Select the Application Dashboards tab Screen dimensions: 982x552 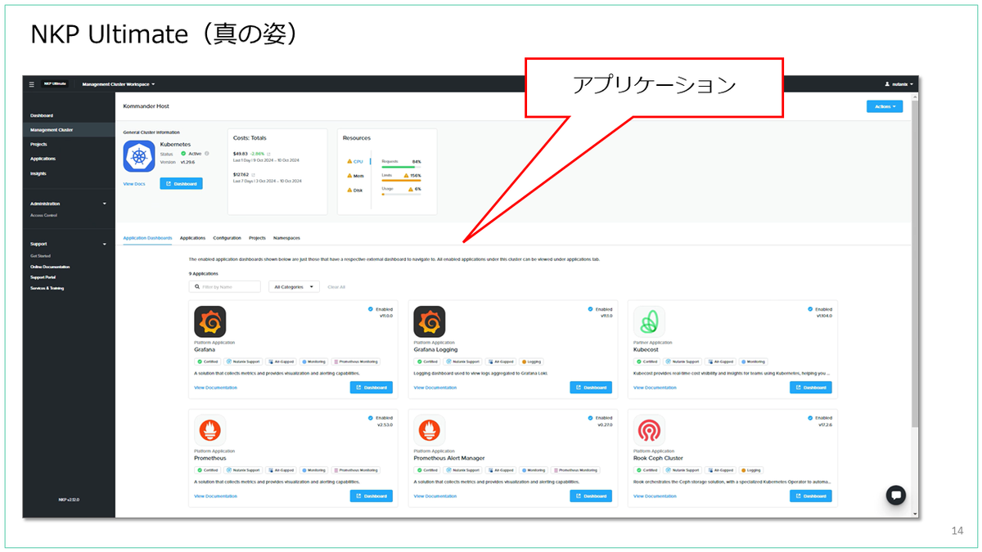pos(147,238)
